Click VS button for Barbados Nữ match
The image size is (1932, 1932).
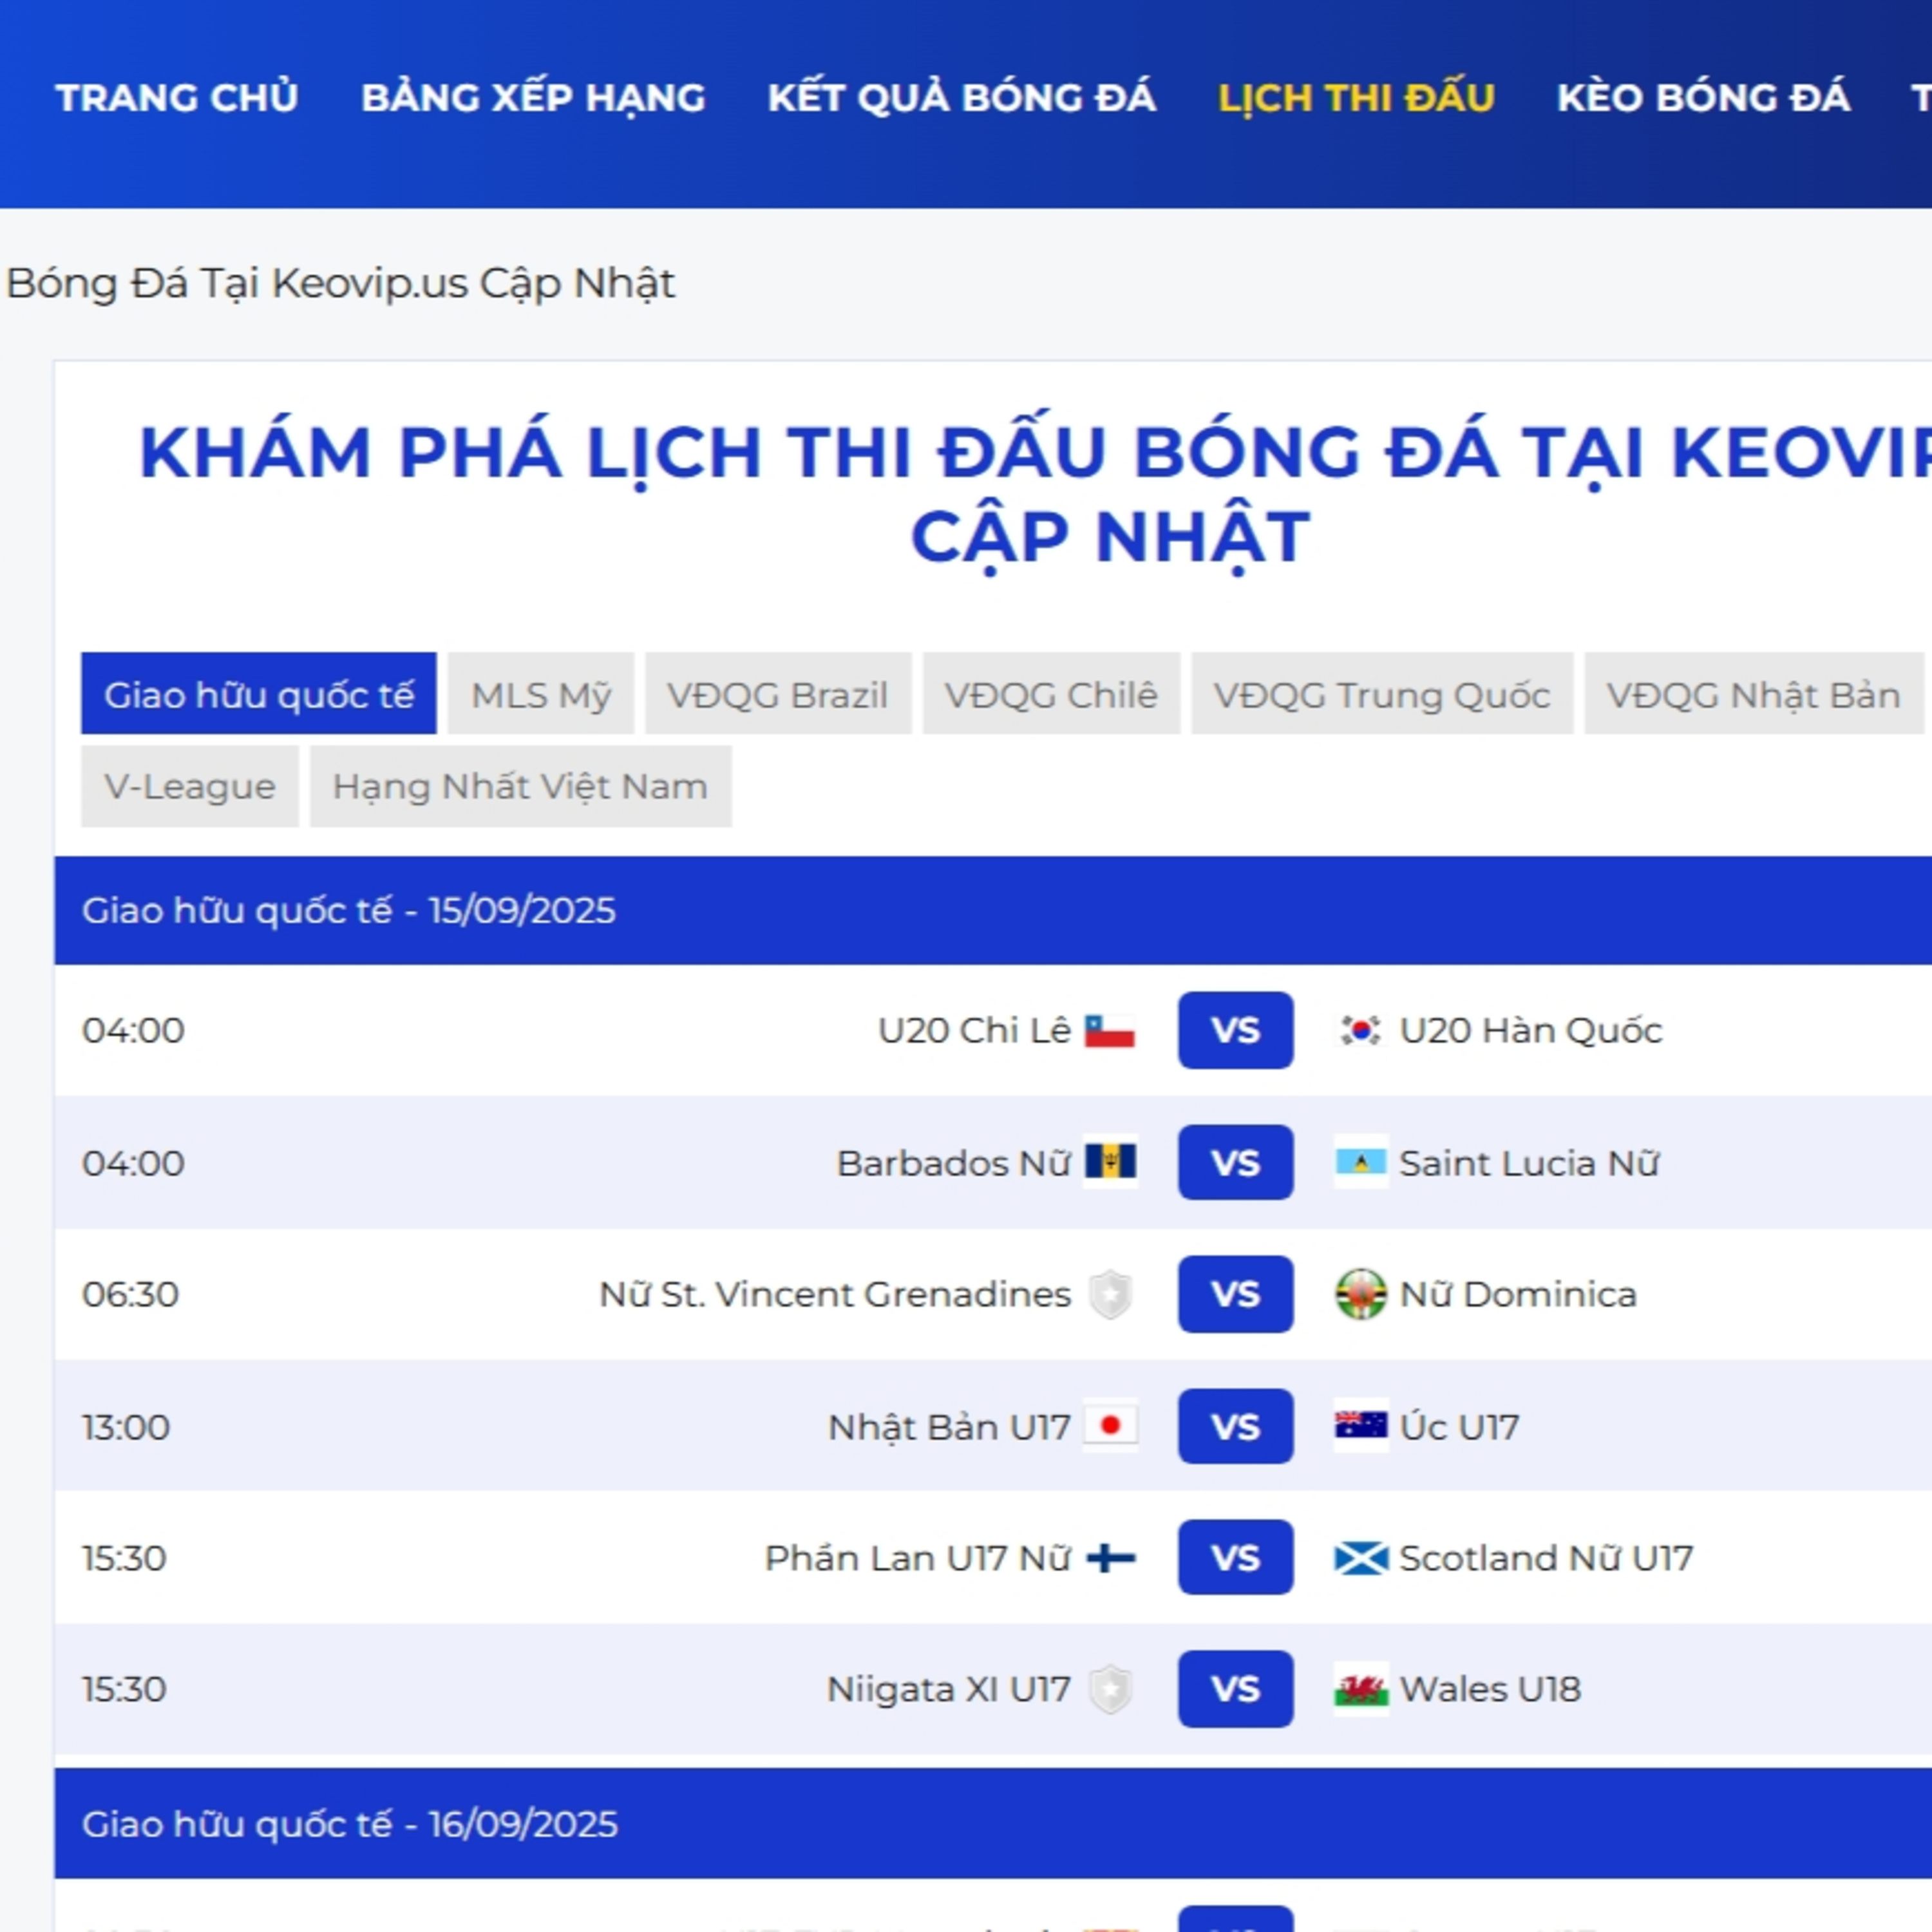[x=1235, y=1162]
